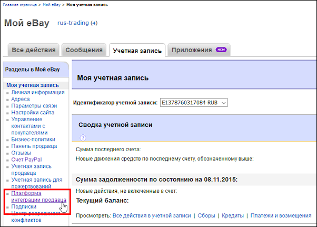Open Параметры связи sidebar link
This screenshot has height=227, width=317.
tap(34, 106)
